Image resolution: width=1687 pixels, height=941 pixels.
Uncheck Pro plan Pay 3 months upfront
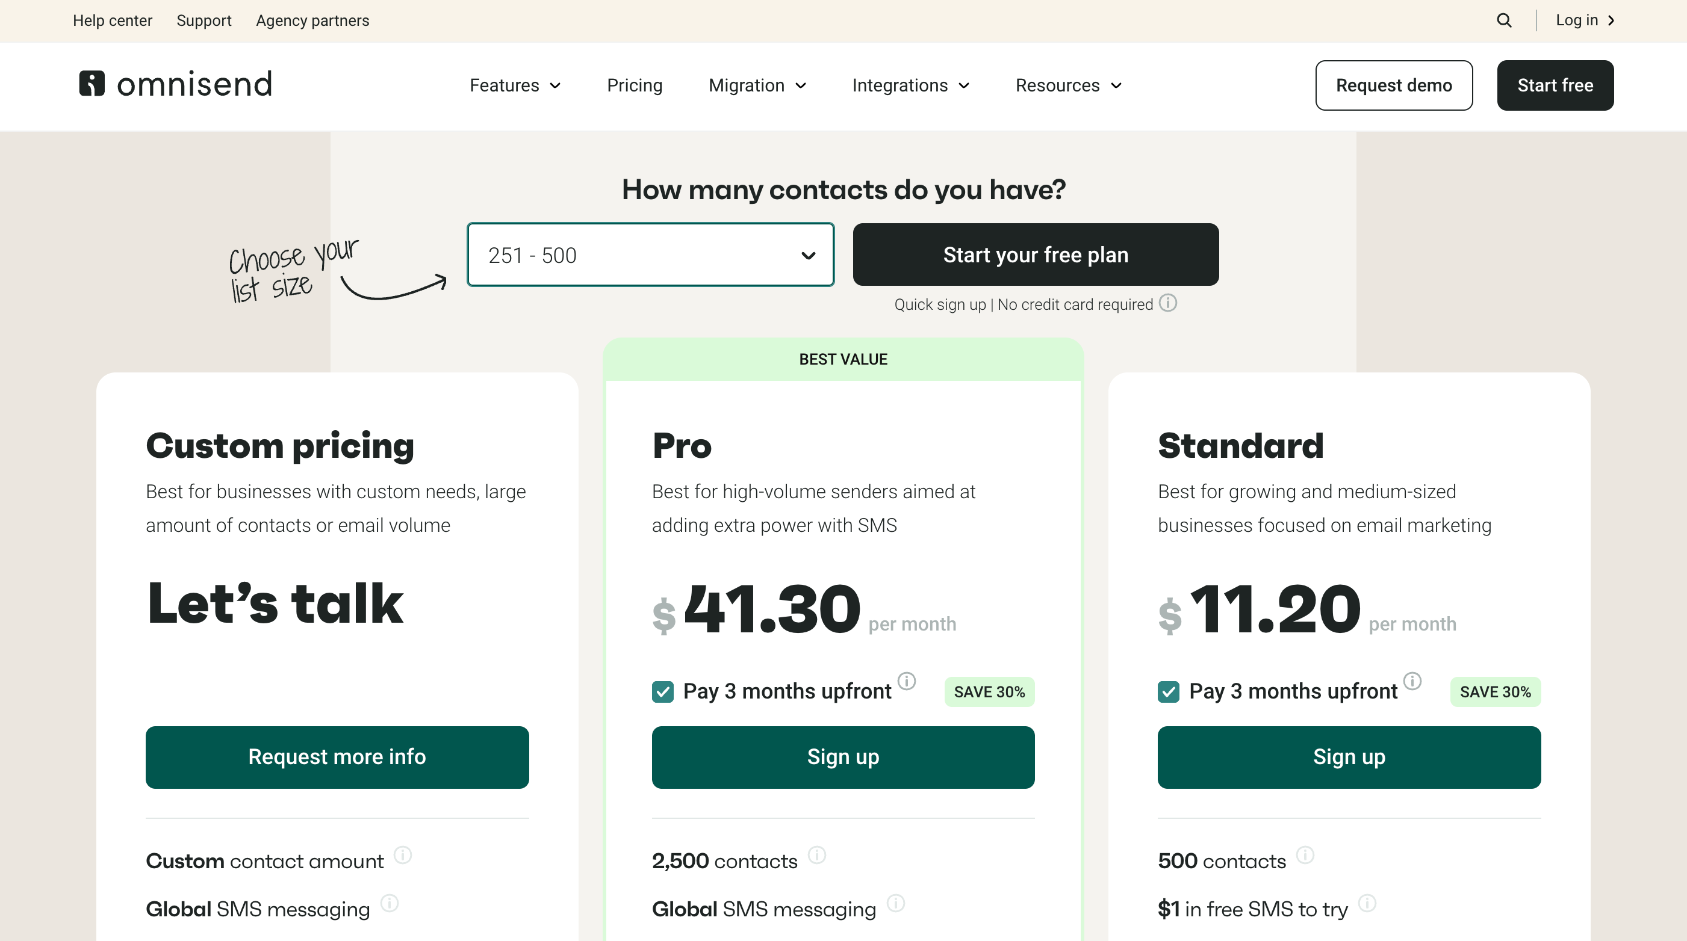[663, 692]
